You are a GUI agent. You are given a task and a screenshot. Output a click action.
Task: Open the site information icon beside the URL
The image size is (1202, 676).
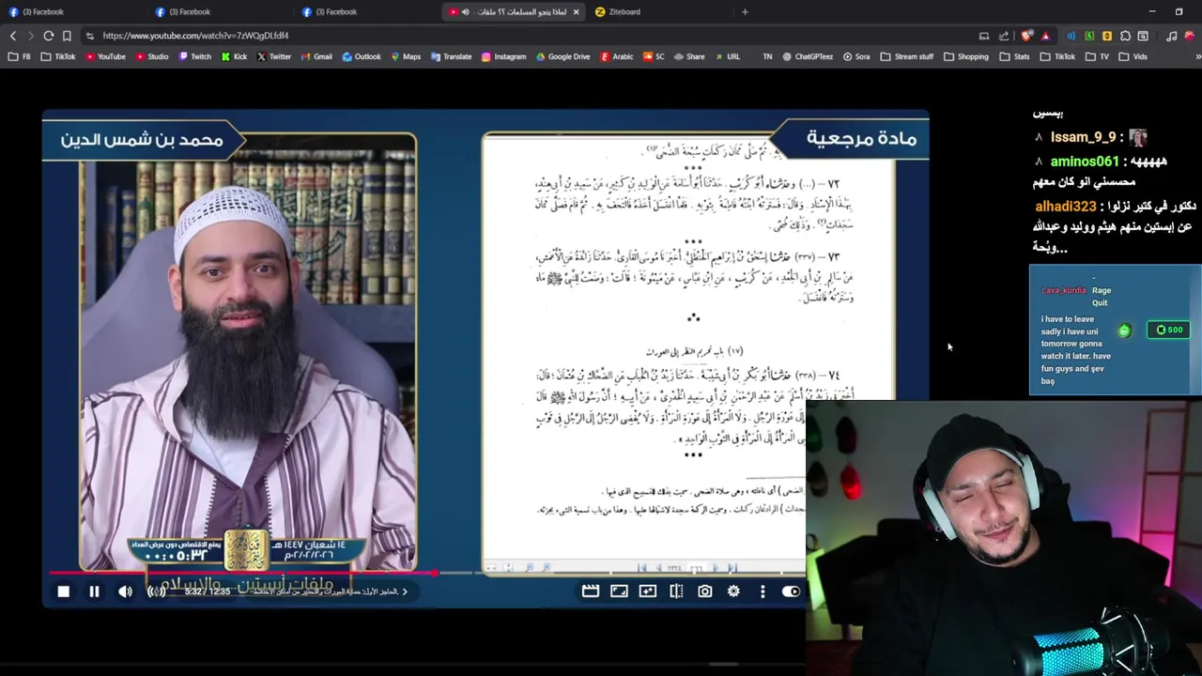pos(89,36)
